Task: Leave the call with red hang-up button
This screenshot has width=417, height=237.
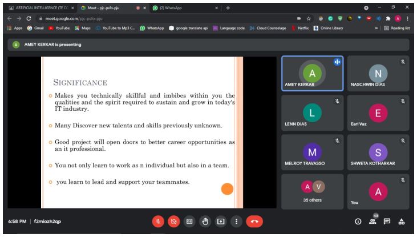Action: coord(254,221)
